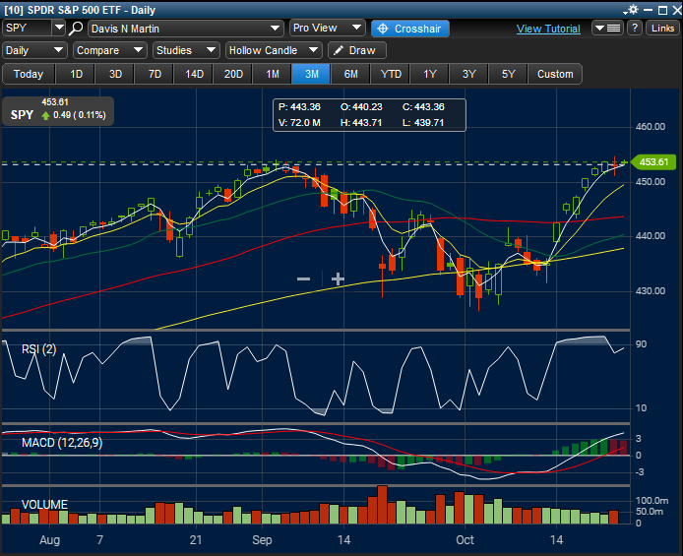The height and width of the screenshot is (556, 683).
Task: Select the 3D range tab
Action: click(115, 74)
